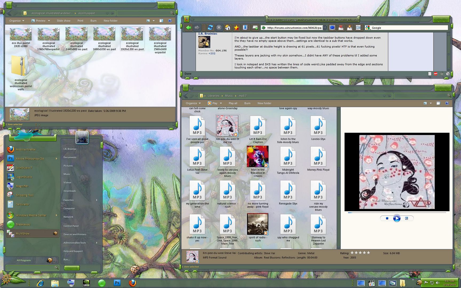
Task: Reload the forum page in Firefox
Action: pyautogui.click(x=210, y=27)
